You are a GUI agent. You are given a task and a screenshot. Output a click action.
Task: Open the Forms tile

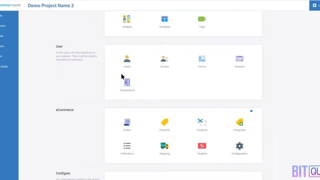[x=202, y=61]
